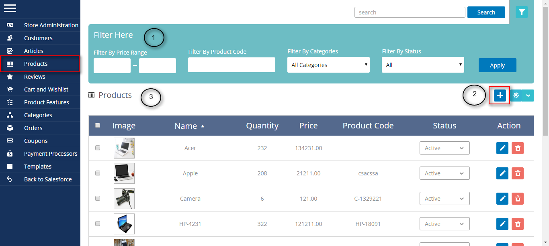Image resolution: width=549 pixels, height=246 pixels.
Task: Change the Apple product Status dropdown
Action: (x=445, y=173)
